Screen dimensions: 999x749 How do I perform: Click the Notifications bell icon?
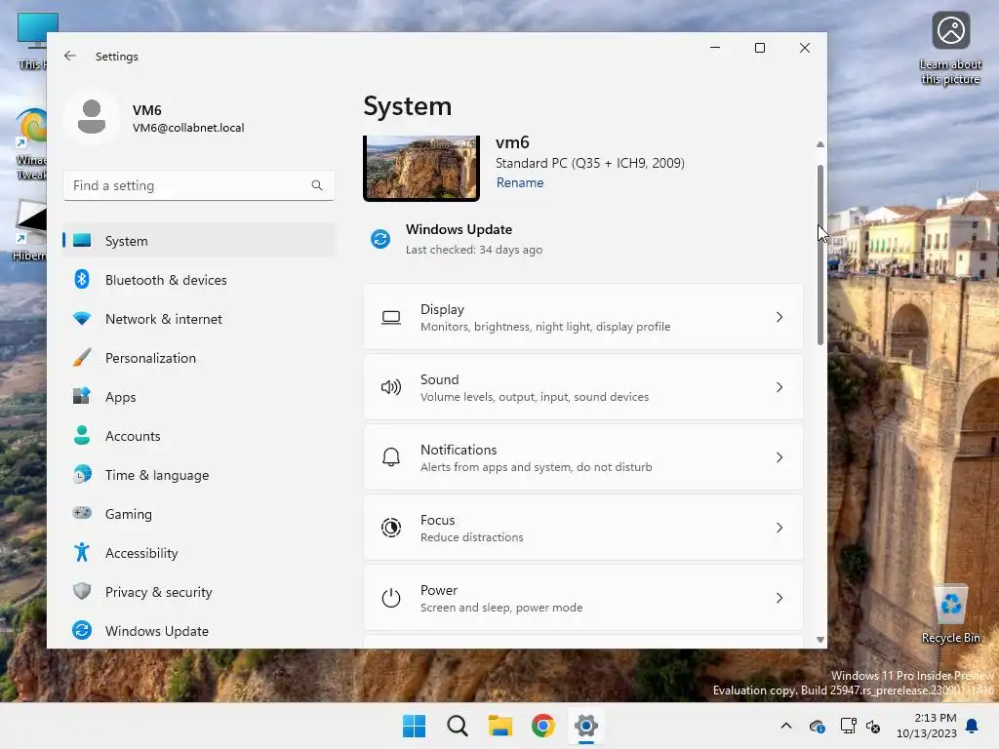tap(391, 457)
